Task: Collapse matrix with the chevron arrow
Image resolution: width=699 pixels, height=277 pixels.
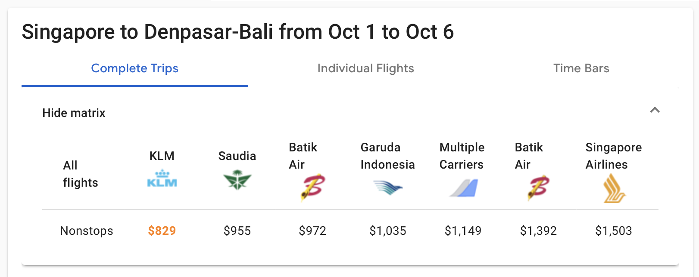Action: click(655, 110)
